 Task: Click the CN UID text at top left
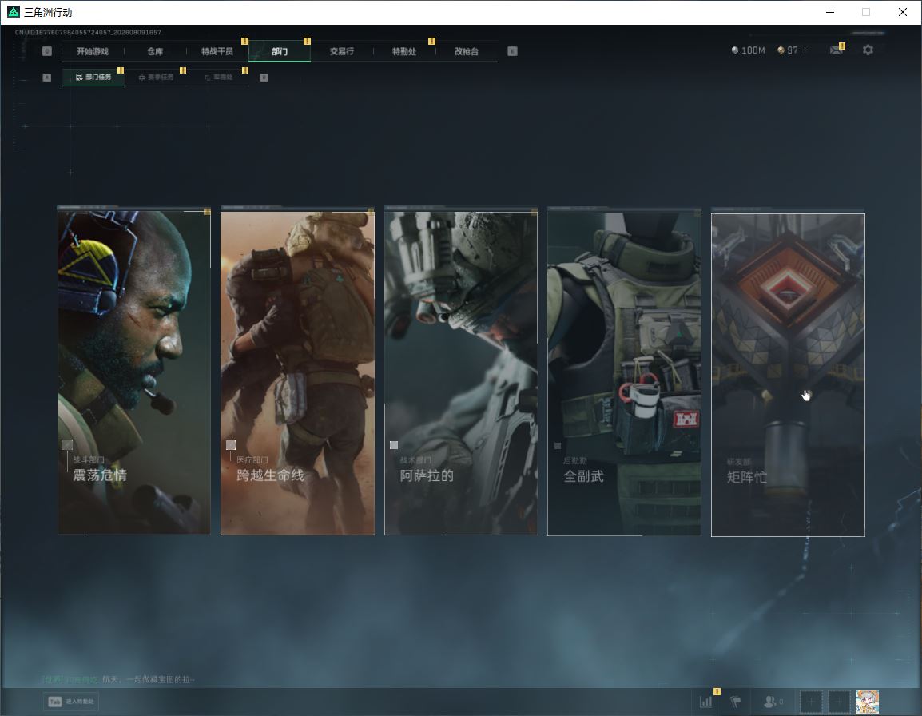(88, 32)
